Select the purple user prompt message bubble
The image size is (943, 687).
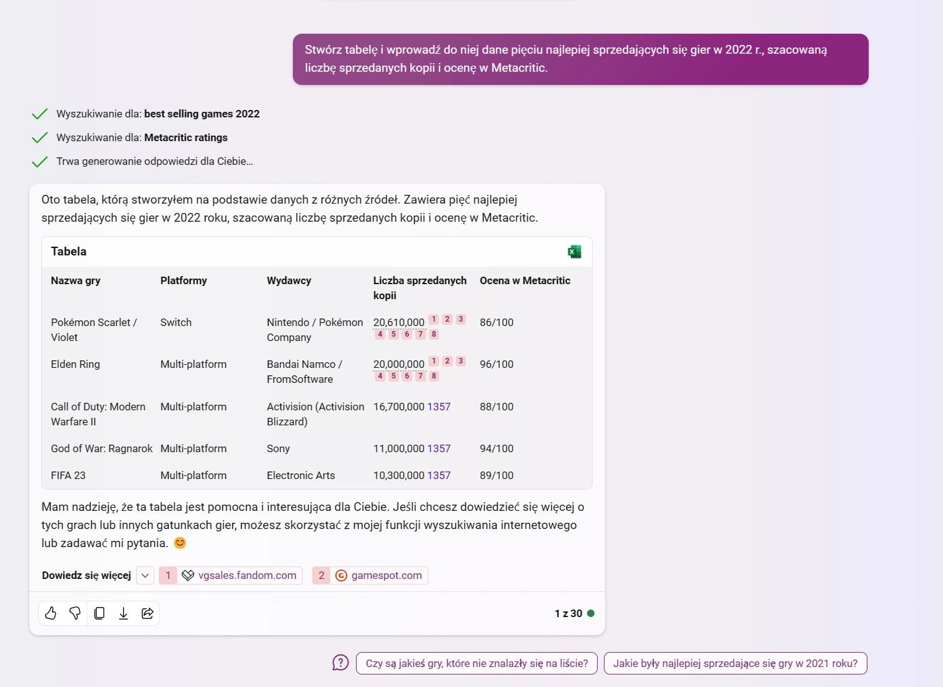point(581,59)
